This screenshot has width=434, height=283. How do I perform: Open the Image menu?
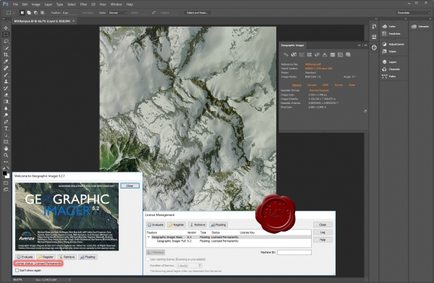(35, 4)
